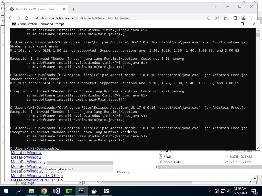Screen dimensions: 262x196
Task: Open network status tray icon
Action: (223, 191)
